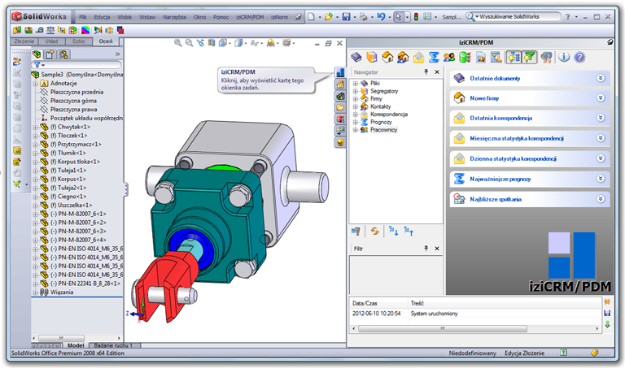Click Zoom to Fit magnifier in viewport toolbar
This screenshot has width=625, height=368.
point(177,43)
